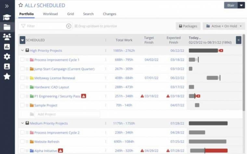Open the Active + On Hold dropdown

pyautogui.click(x=224, y=26)
